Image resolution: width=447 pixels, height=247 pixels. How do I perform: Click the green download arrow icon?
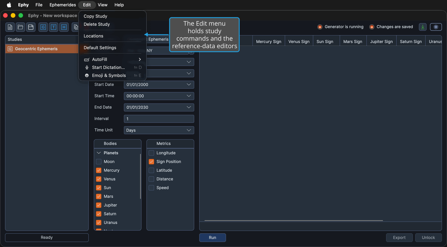click(x=423, y=27)
